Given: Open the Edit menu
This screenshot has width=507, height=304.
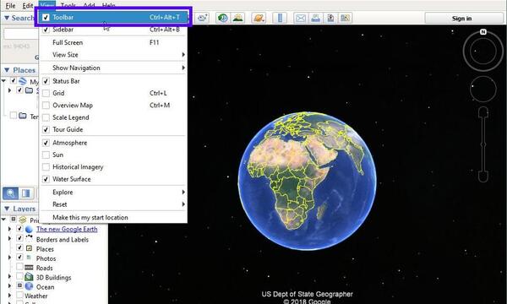Looking at the screenshot, I should pos(28,6).
